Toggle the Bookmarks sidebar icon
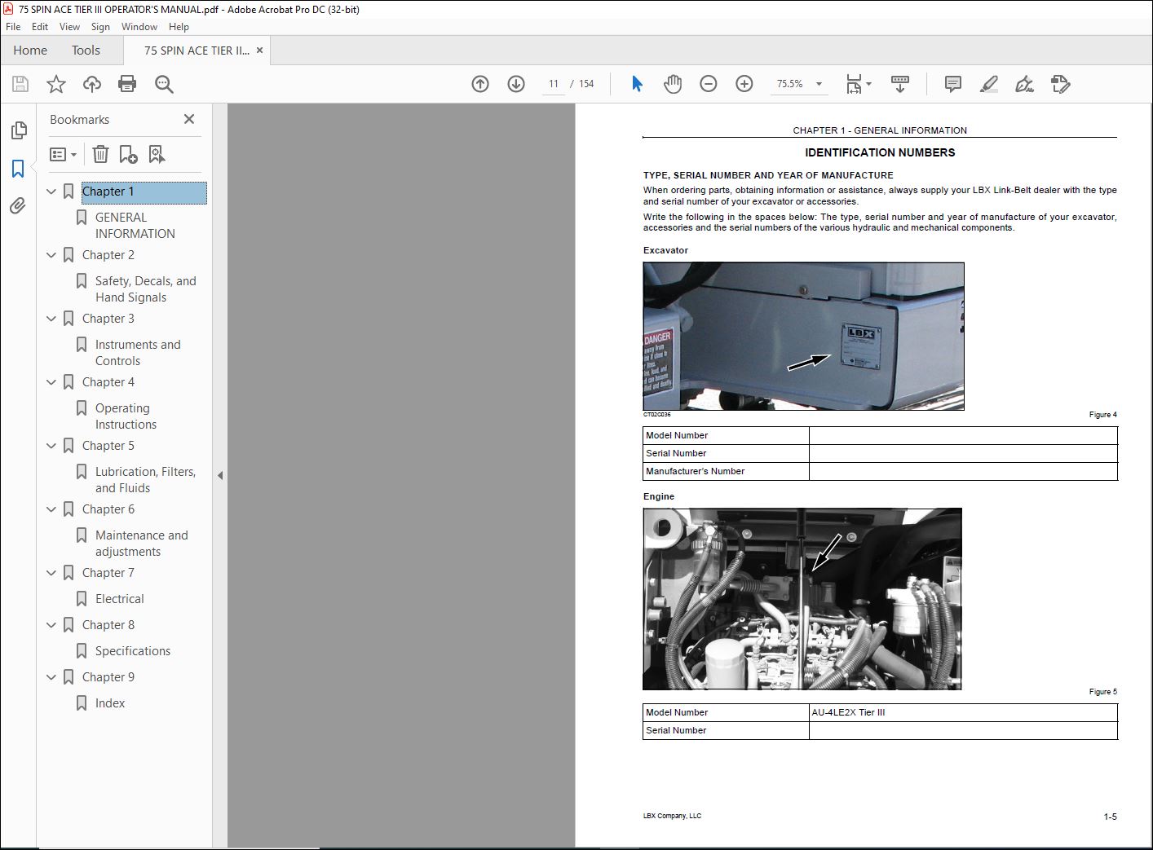Image resolution: width=1153 pixels, height=850 pixels. coord(18,169)
